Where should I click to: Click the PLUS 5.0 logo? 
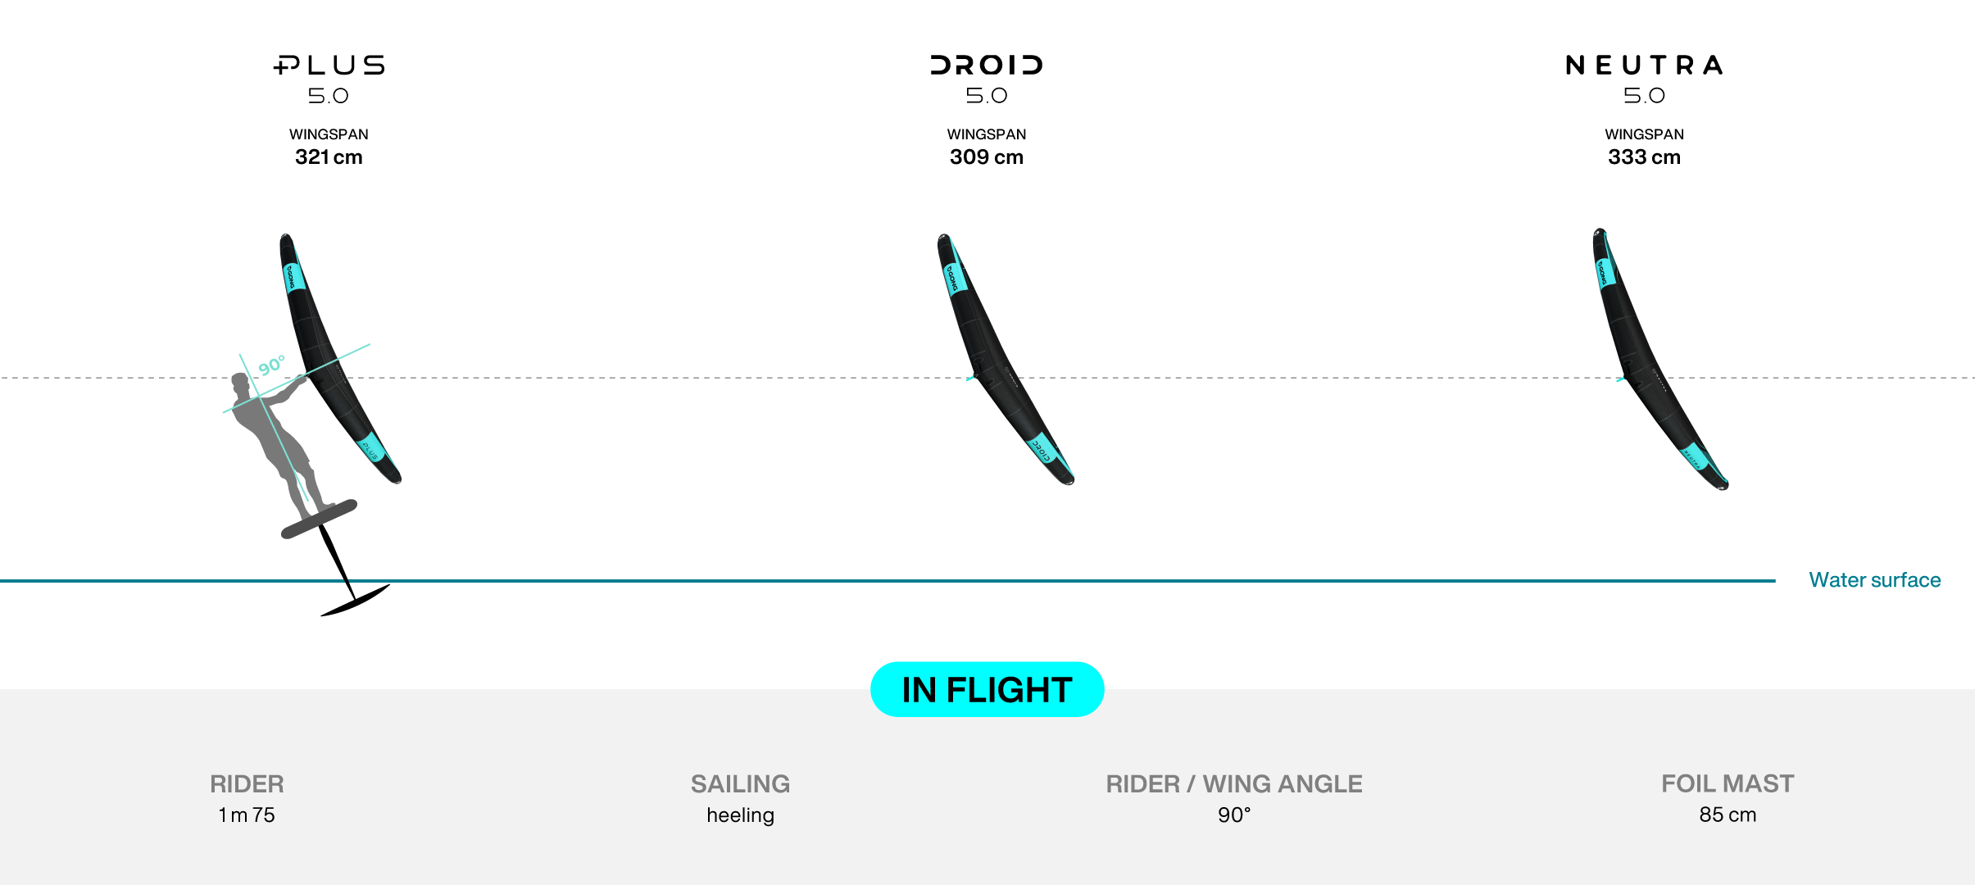click(329, 79)
